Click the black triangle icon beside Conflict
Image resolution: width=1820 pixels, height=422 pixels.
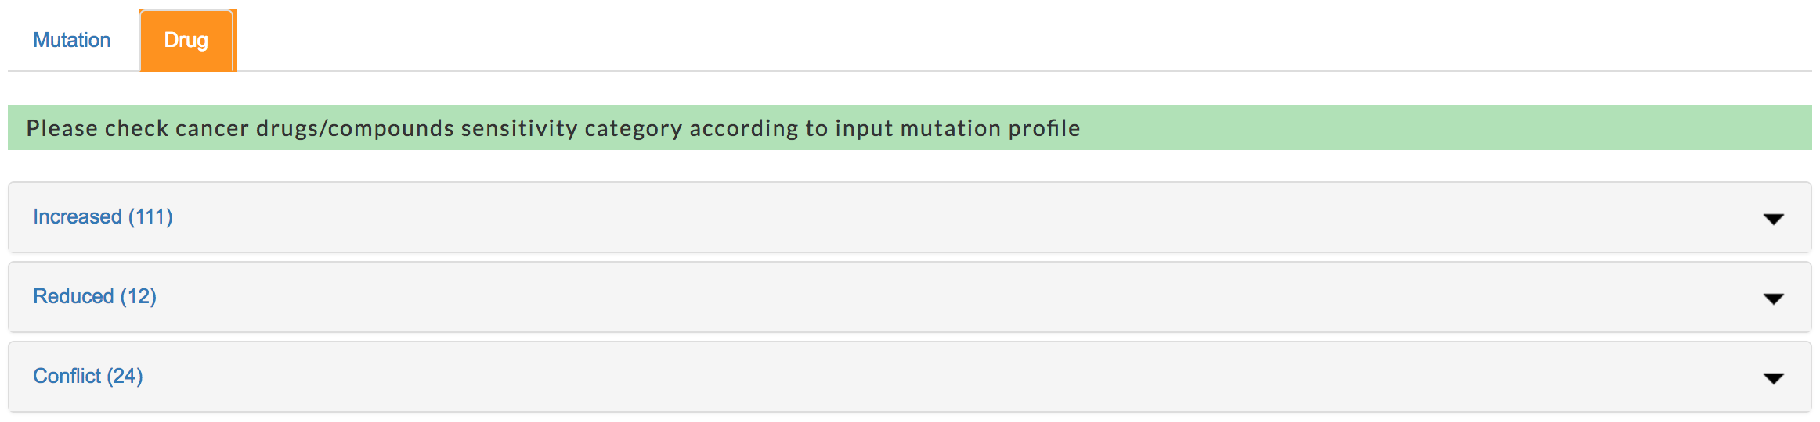coord(1773,378)
